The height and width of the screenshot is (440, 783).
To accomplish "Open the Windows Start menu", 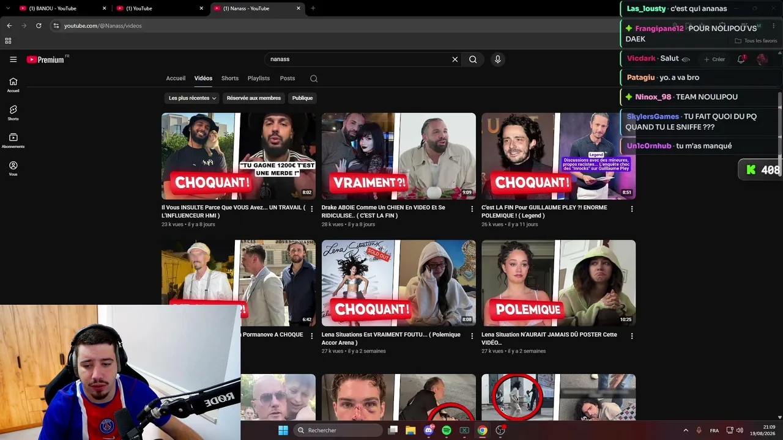I will coord(283,430).
